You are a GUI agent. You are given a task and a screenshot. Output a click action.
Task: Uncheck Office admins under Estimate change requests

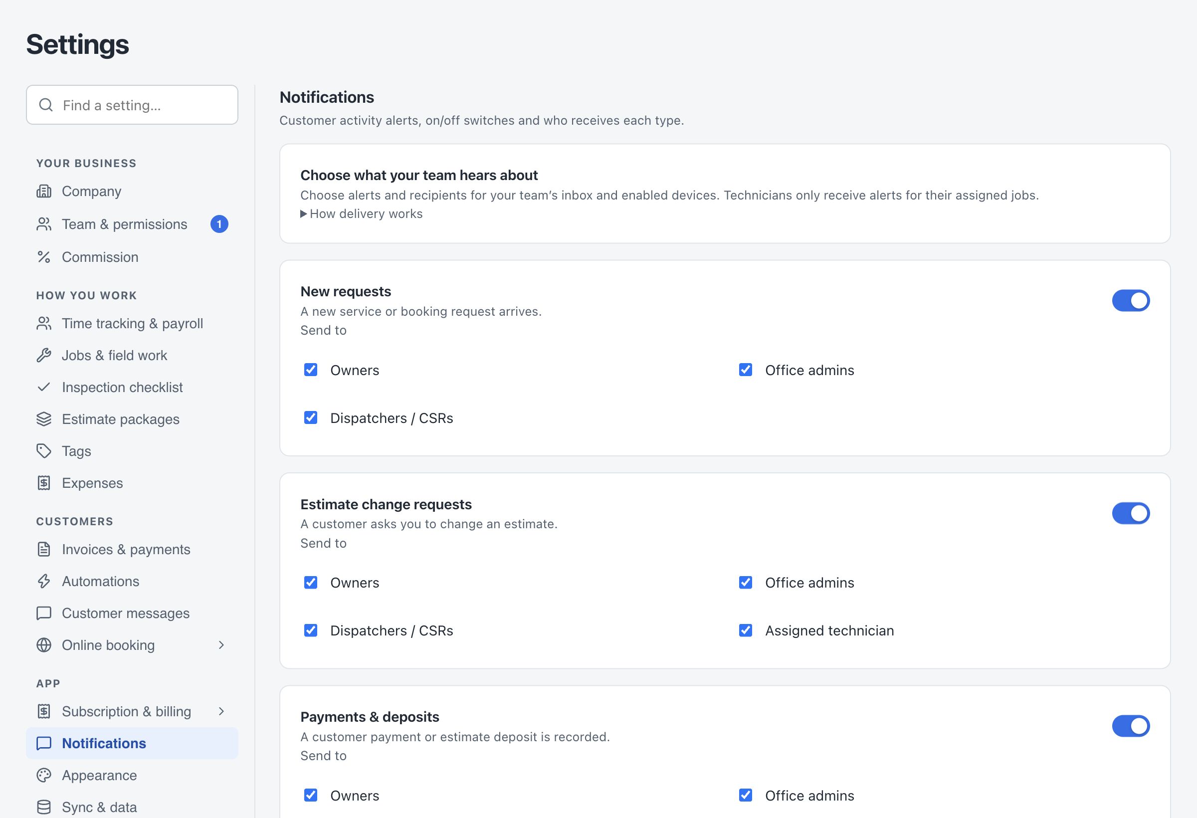[x=745, y=583]
